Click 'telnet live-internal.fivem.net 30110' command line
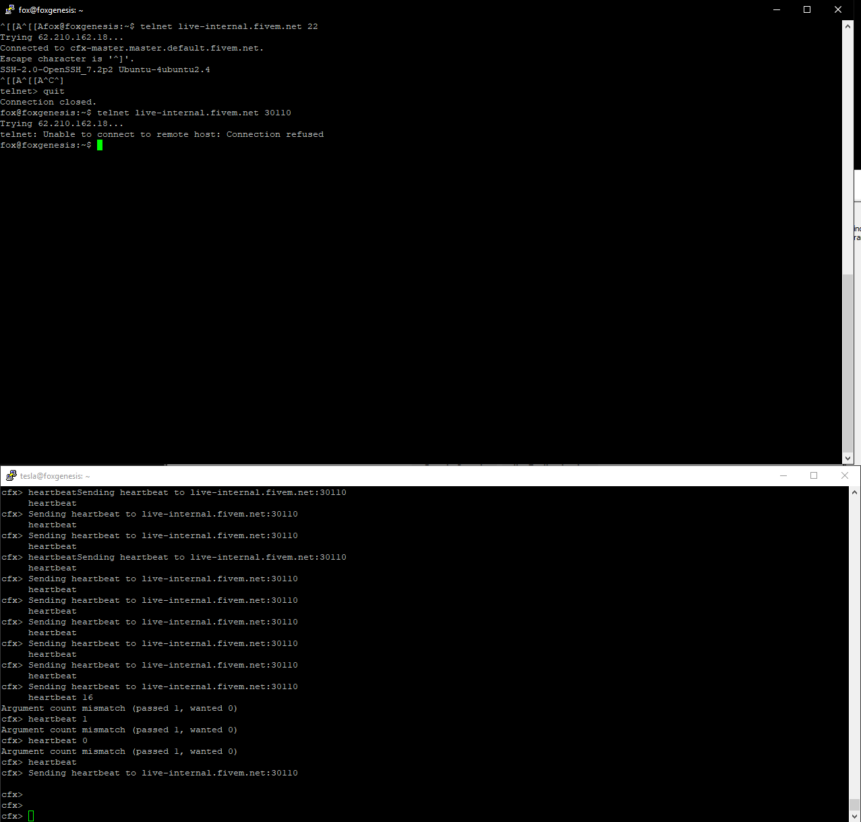 click(x=146, y=113)
